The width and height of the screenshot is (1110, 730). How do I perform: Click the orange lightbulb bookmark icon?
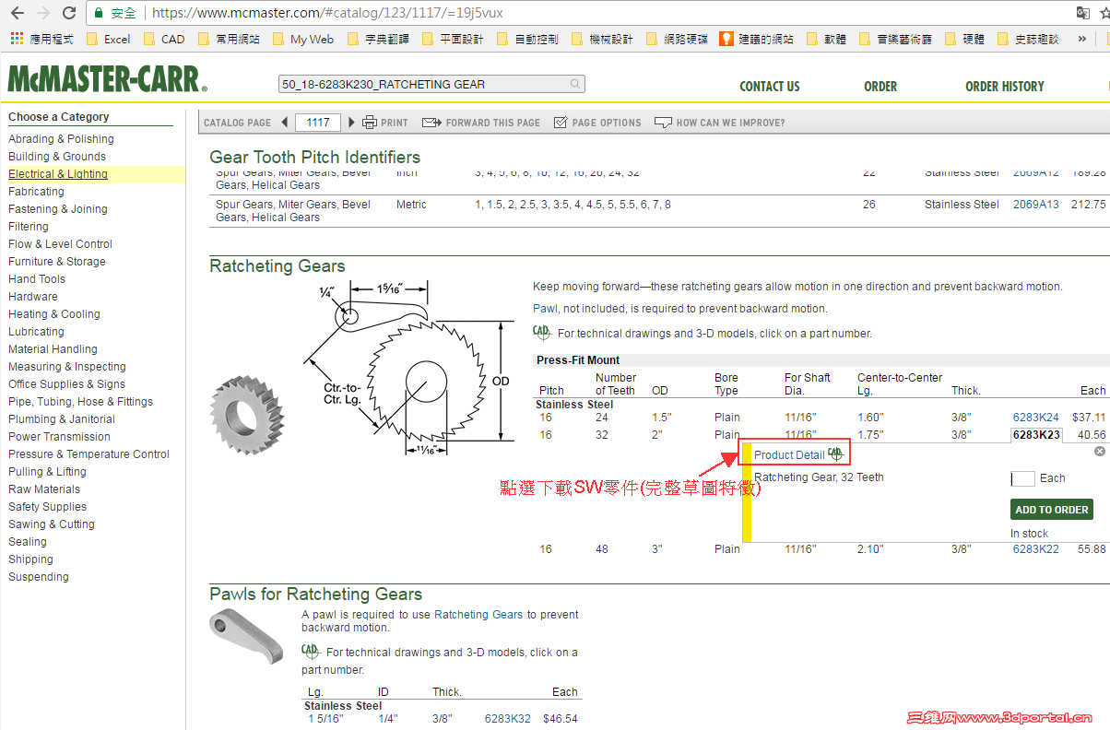pos(726,39)
